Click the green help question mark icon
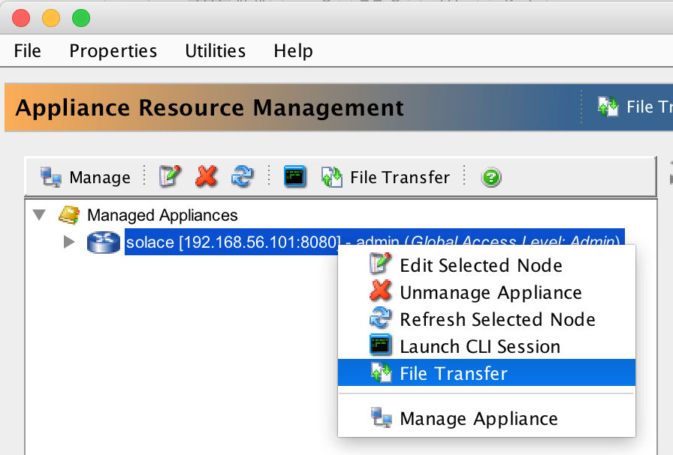The height and width of the screenshot is (455, 673). point(491,177)
